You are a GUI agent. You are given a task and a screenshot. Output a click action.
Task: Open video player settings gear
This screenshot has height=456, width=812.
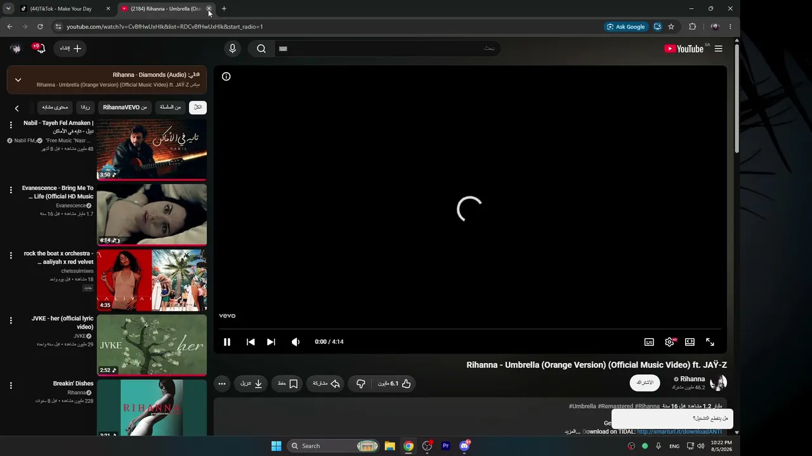pyautogui.click(x=669, y=342)
